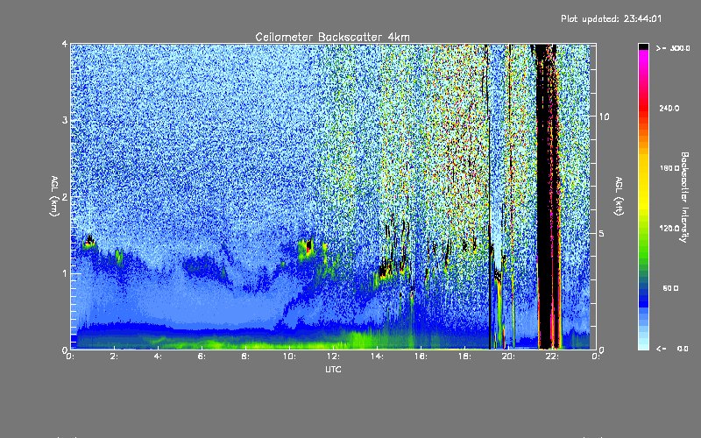The width and height of the screenshot is (701, 438).
Task: Click the 'Plot updated: 23:44:01' timestamp
Action: pos(611,18)
